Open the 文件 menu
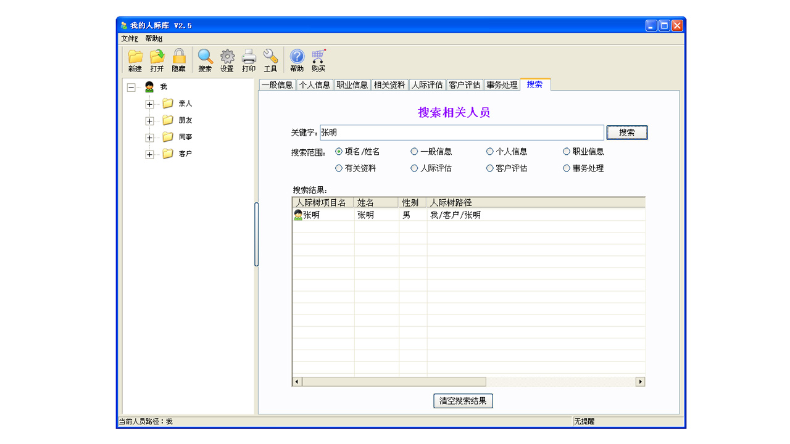790x444 pixels. (129, 39)
